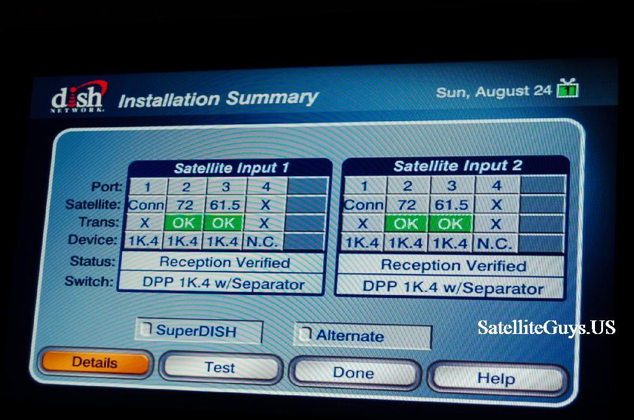Click DPP 1K.4 w/Separator switch for Input 2

pos(451,287)
